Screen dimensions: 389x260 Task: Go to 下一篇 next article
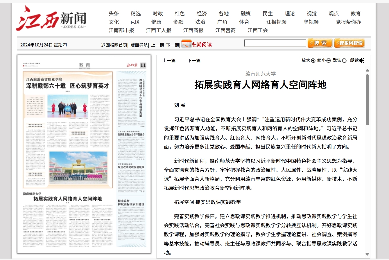[194, 60]
